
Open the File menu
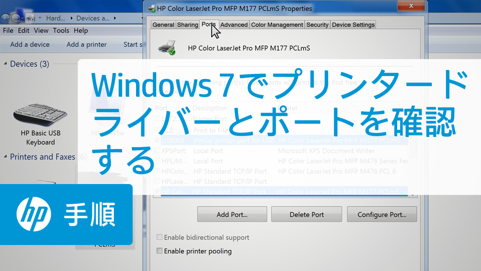tap(8, 30)
